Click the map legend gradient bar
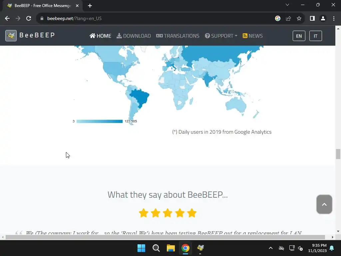Image resolution: width=341 pixels, height=256 pixels. (x=100, y=121)
